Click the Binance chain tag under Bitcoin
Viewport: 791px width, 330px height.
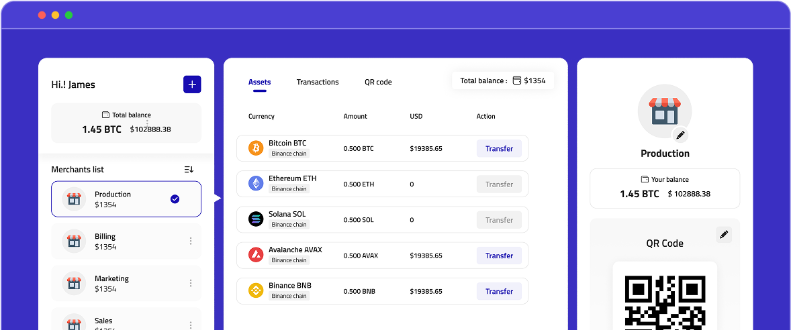289,154
